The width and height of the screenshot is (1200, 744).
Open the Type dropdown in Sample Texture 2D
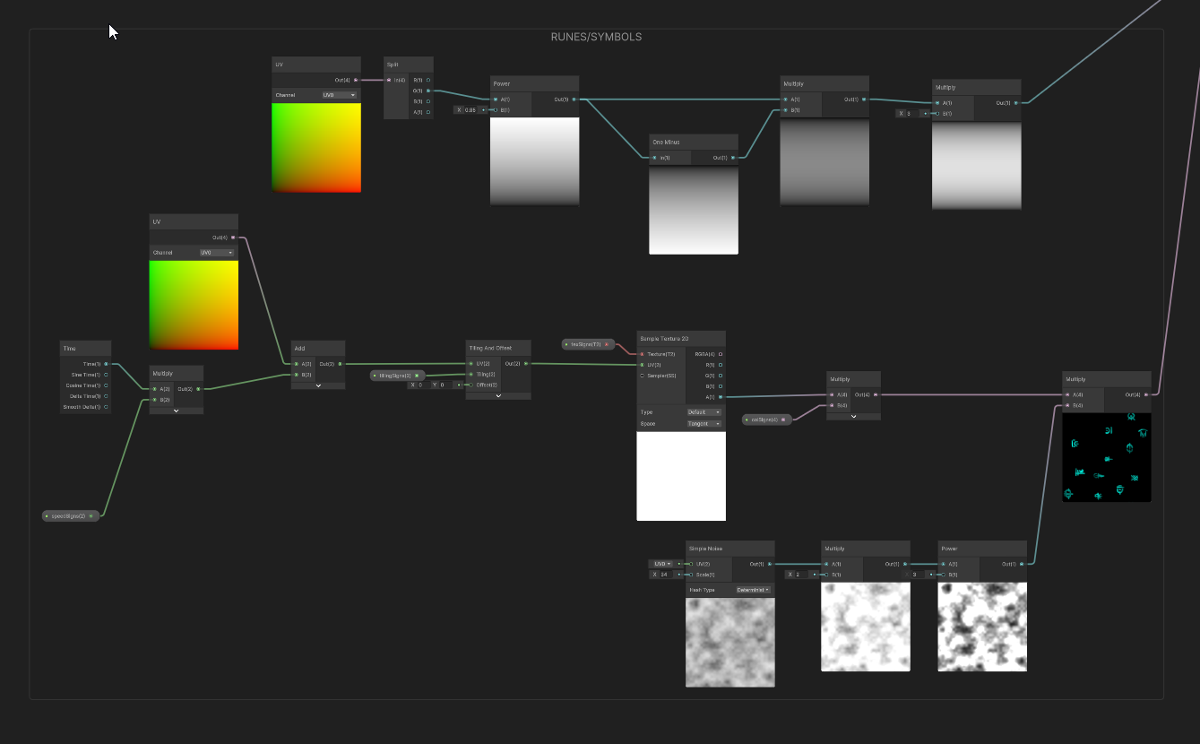[x=704, y=412]
